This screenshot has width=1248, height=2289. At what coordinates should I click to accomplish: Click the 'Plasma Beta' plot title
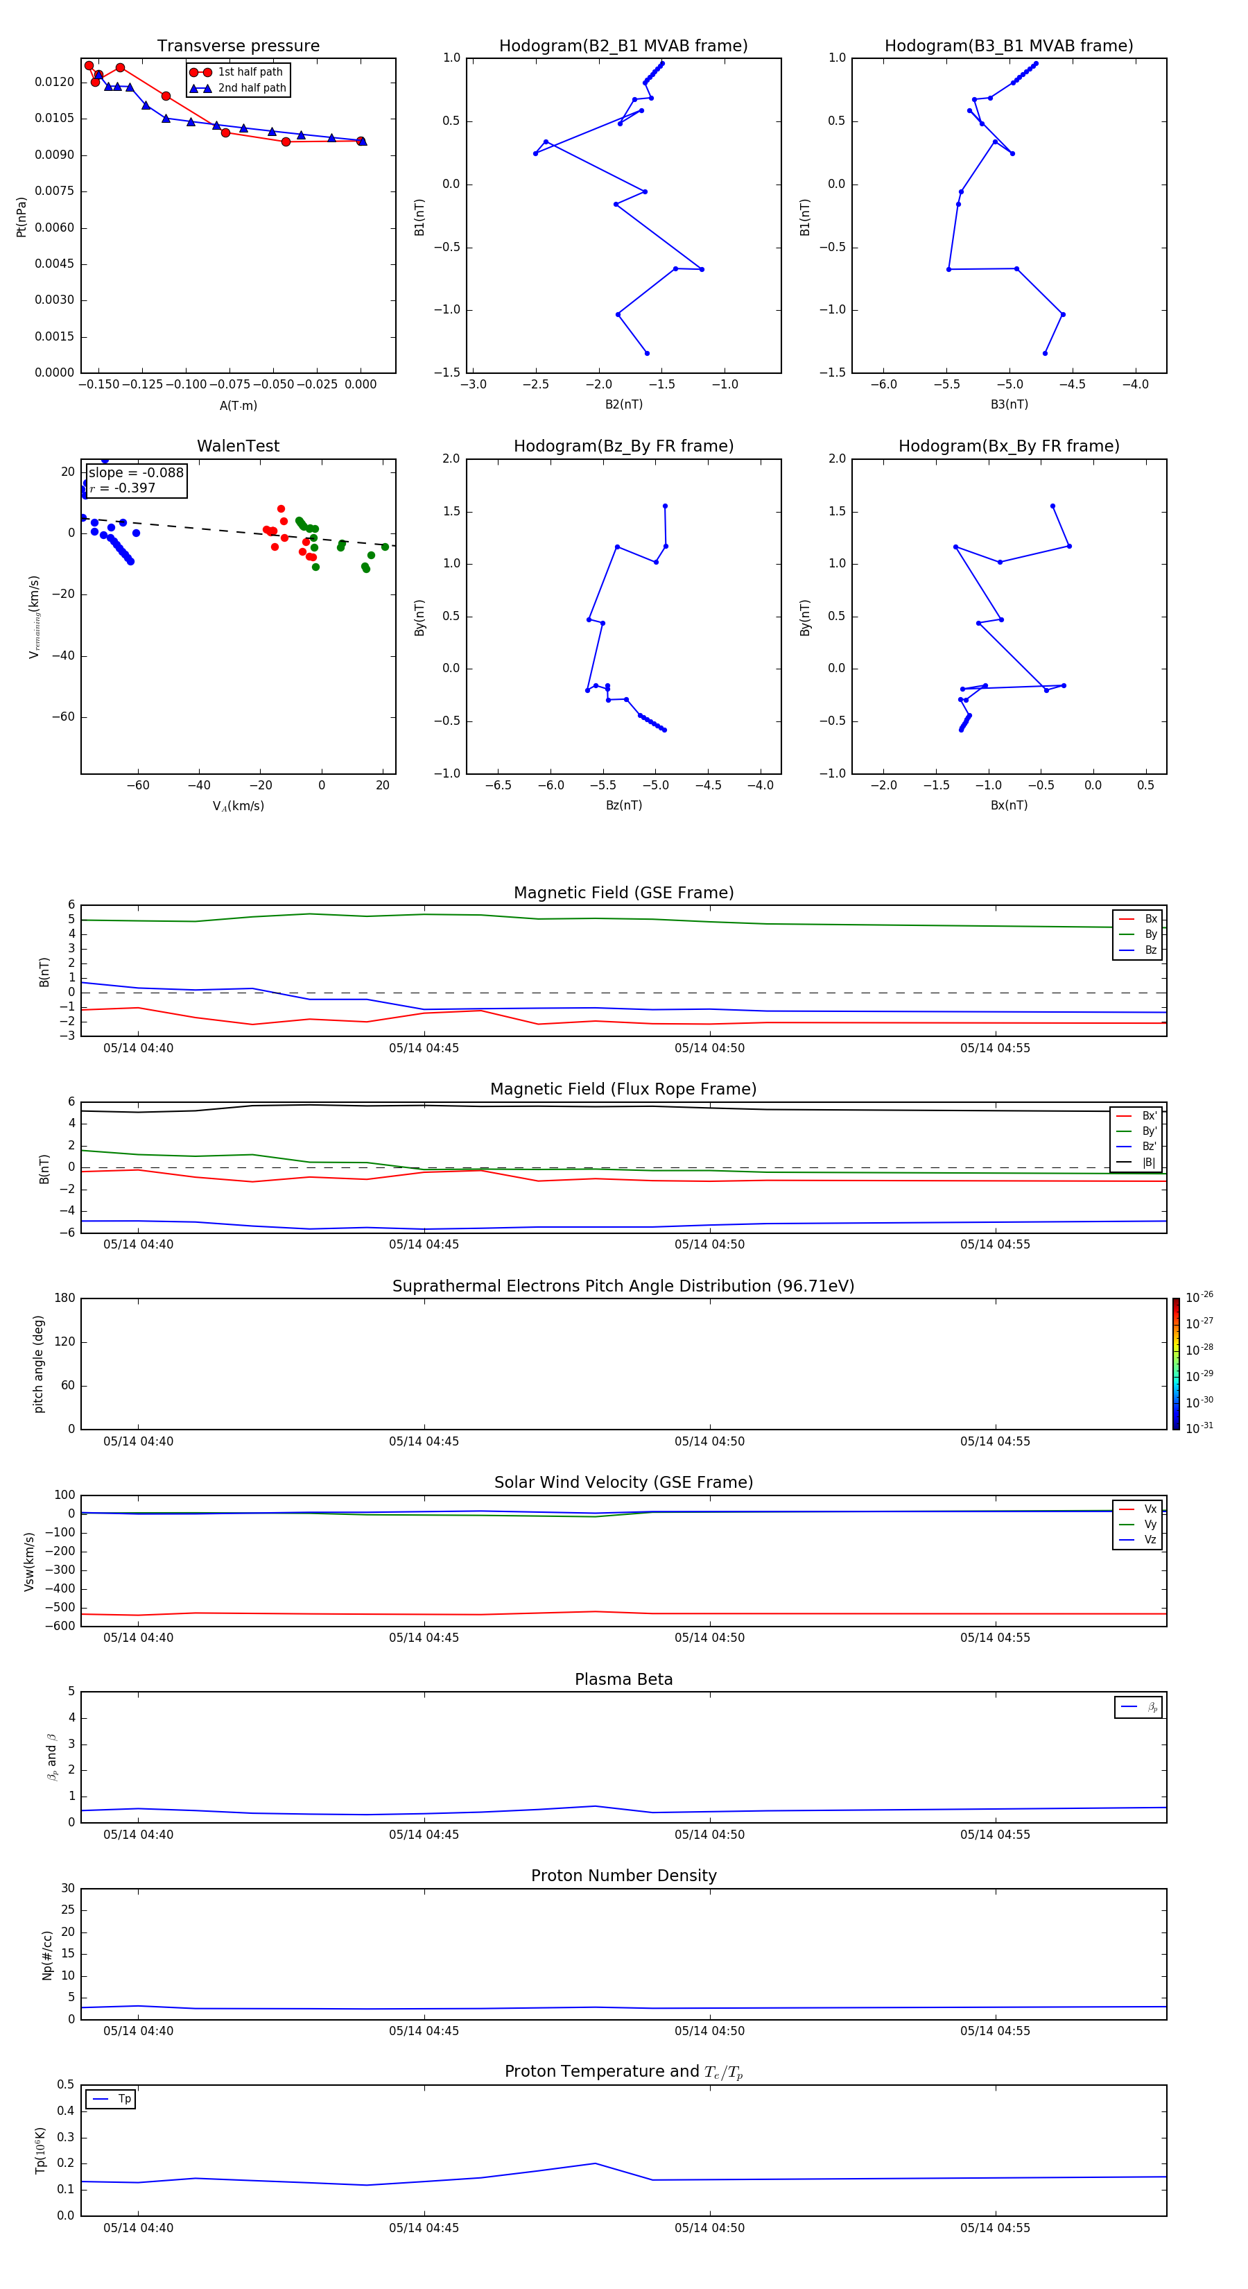[623, 1679]
